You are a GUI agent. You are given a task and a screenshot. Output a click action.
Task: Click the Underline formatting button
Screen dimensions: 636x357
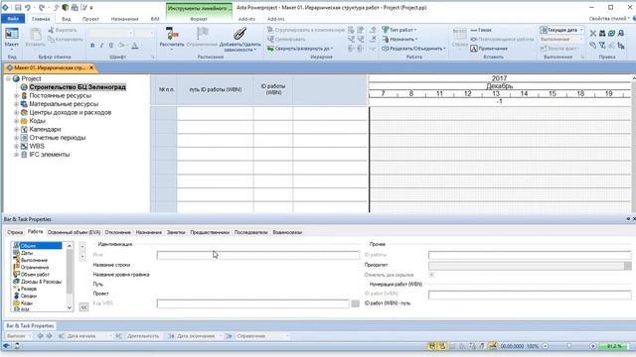point(111,46)
